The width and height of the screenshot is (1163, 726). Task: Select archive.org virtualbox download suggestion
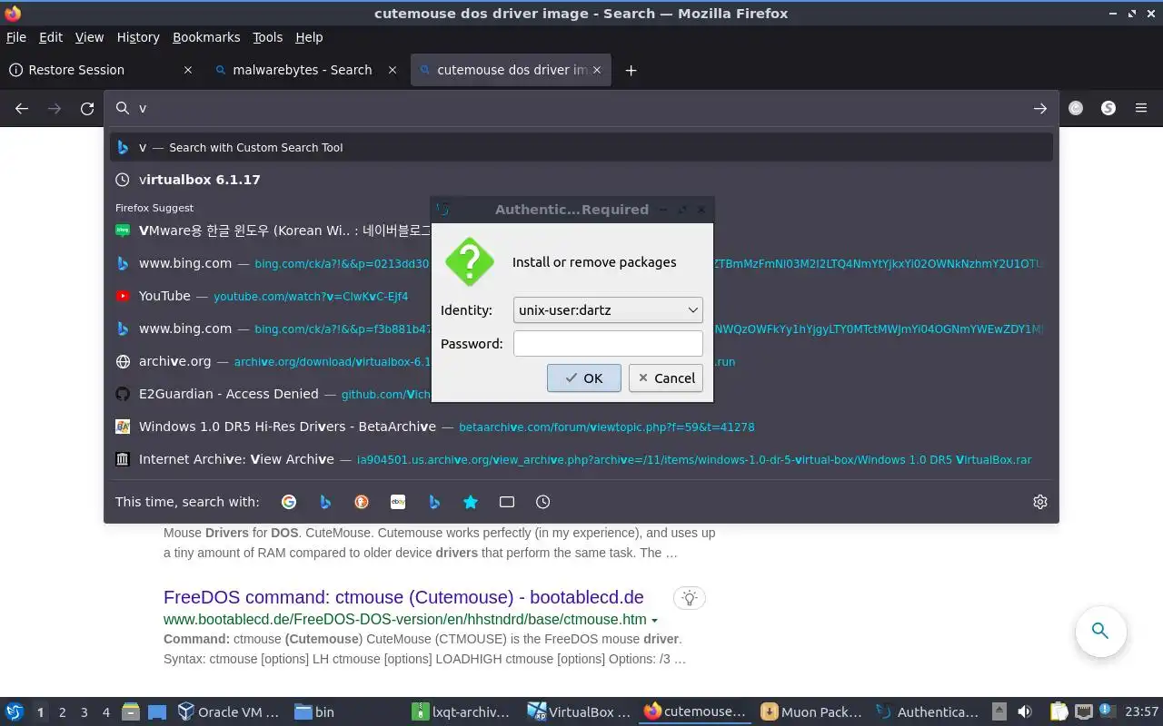(581, 361)
